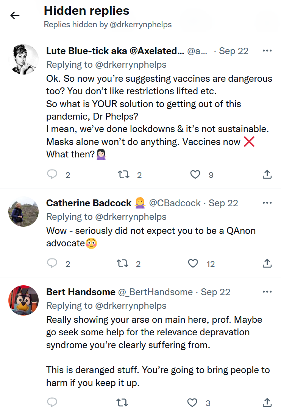281x414 pixels.
Task: Open the @_BertHandsome handle link
Action: (x=156, y=292)
